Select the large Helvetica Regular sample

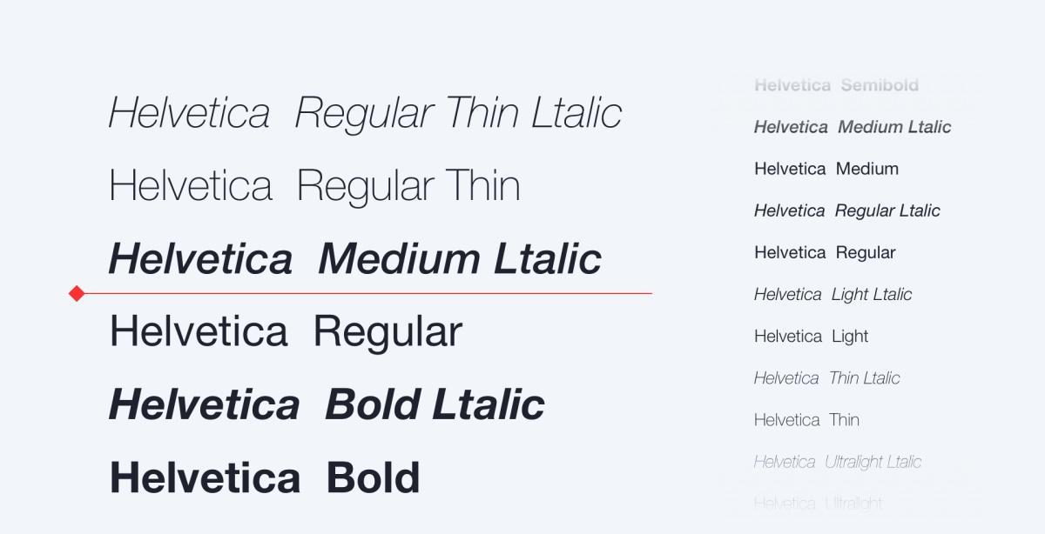[x=286, y=332]
